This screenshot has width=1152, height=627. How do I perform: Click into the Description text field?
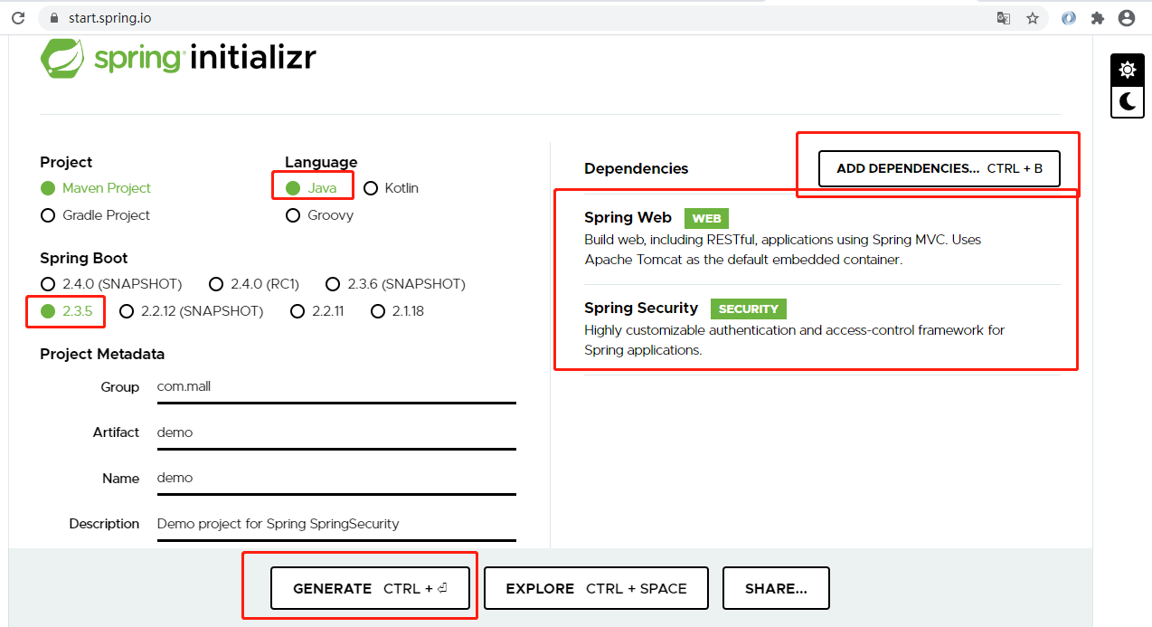(335, 524)
